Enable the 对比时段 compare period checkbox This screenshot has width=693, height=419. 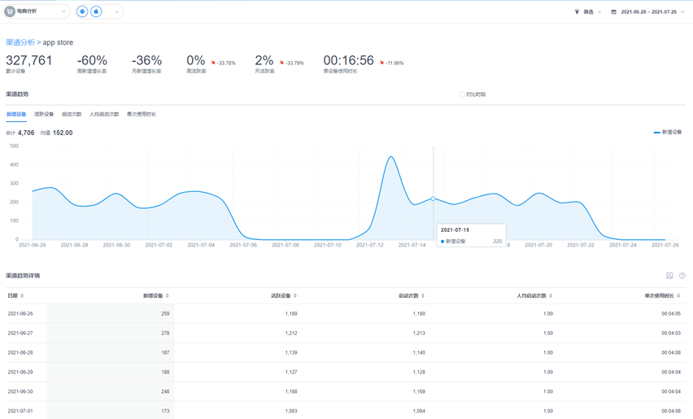click(462, 94)
